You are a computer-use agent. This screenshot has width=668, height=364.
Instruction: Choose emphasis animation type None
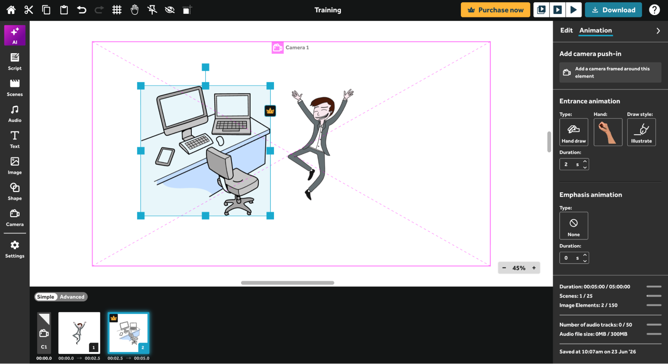574,226
